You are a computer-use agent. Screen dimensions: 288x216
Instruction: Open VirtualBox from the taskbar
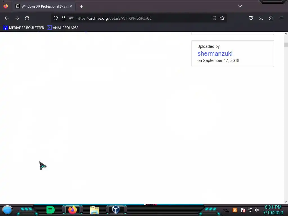(x=116, y=210)
